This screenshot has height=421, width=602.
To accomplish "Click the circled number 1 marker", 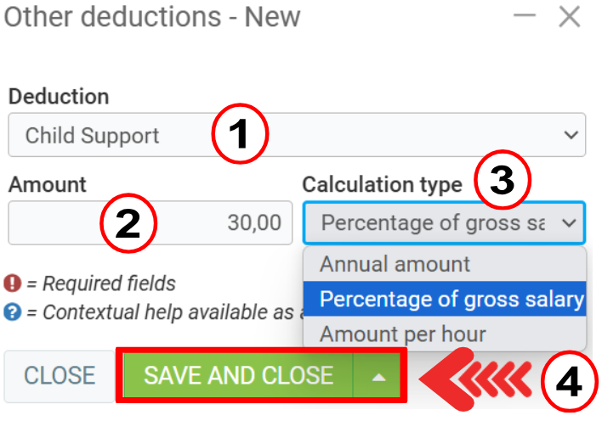I will tap(240, 134).
